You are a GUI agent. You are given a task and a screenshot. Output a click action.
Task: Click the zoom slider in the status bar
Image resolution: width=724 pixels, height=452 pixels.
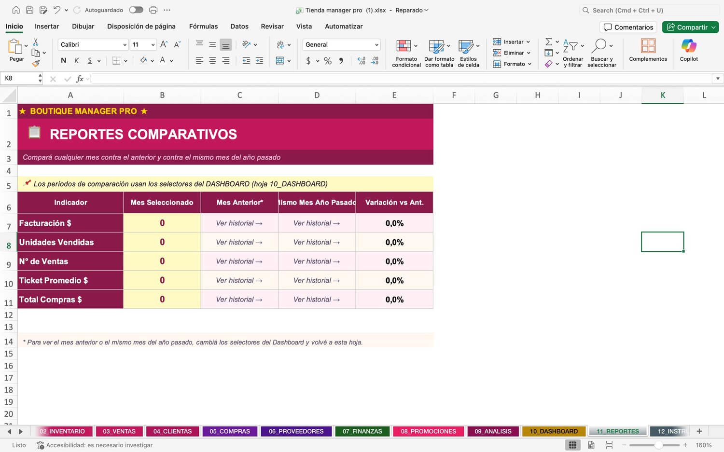click(654, 445)
